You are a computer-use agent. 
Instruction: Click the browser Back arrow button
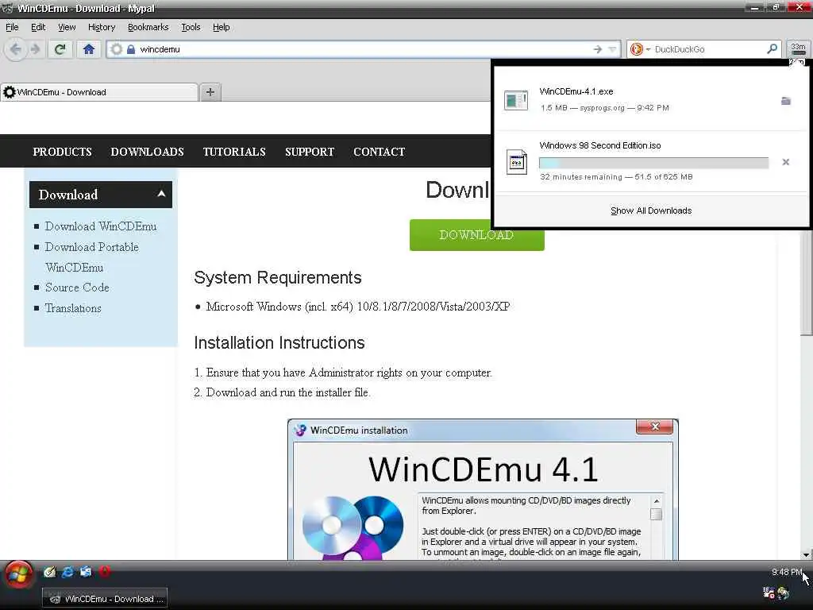(16, 49)
